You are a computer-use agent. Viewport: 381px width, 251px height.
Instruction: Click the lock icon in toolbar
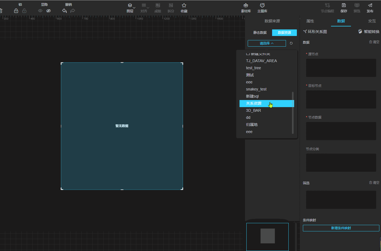tap(16, 11)
